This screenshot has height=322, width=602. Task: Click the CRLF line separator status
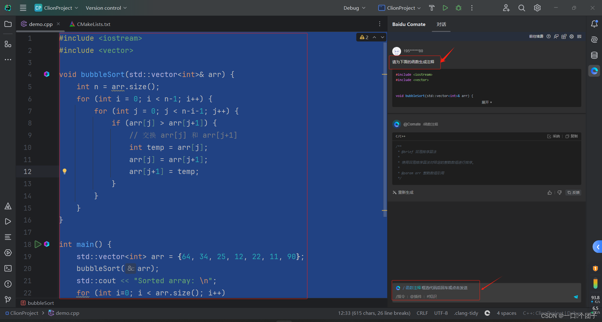[422, 313]
